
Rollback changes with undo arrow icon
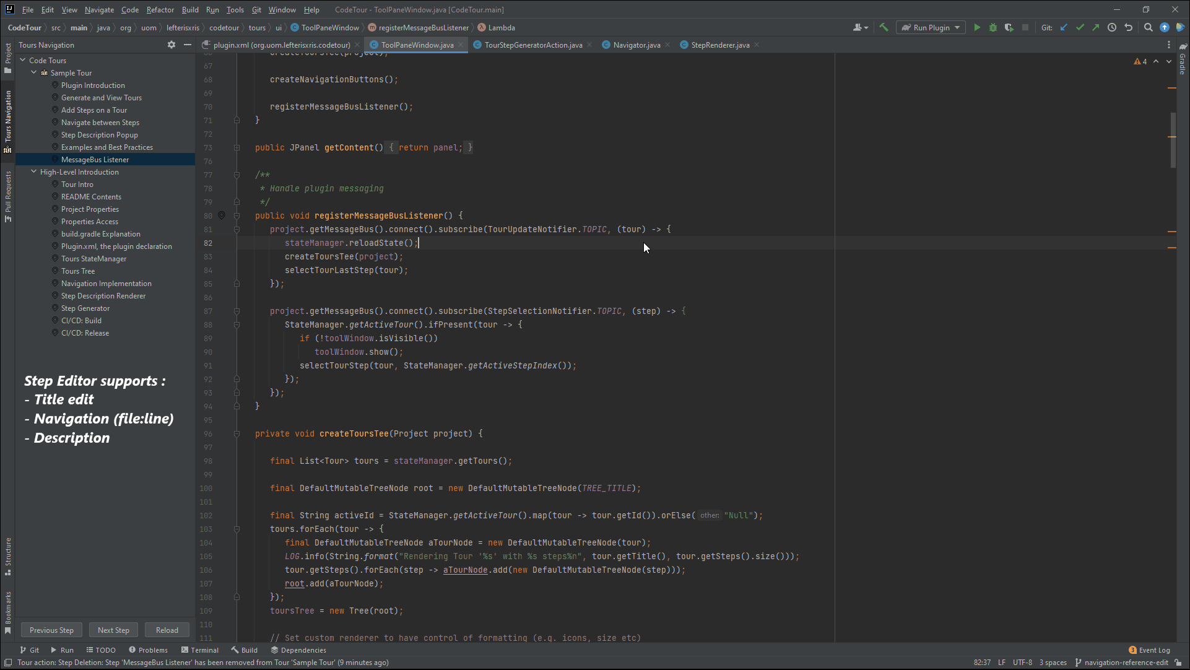[1129, 27]
